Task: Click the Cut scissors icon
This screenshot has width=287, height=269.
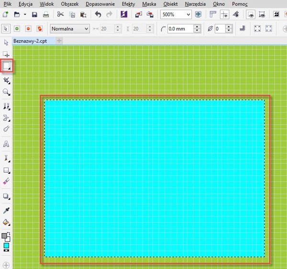Action: point(60,15)
